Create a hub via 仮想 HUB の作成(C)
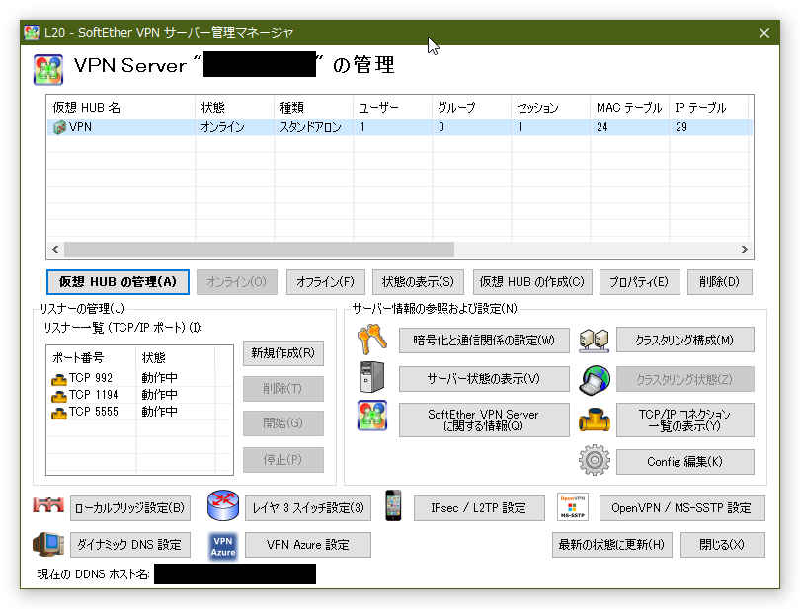Screen dimensions: 800x609 tap(532, 282)
